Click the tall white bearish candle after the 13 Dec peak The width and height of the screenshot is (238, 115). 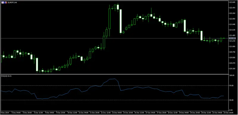(x=121, y=21)
